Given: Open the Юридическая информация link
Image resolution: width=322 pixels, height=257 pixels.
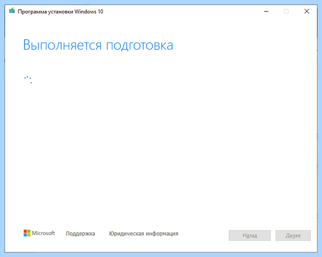Looking at the screenshot, I should click(x=143, y=233).
